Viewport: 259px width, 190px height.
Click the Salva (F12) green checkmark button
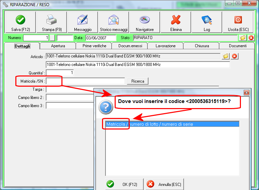click(20, 22)
